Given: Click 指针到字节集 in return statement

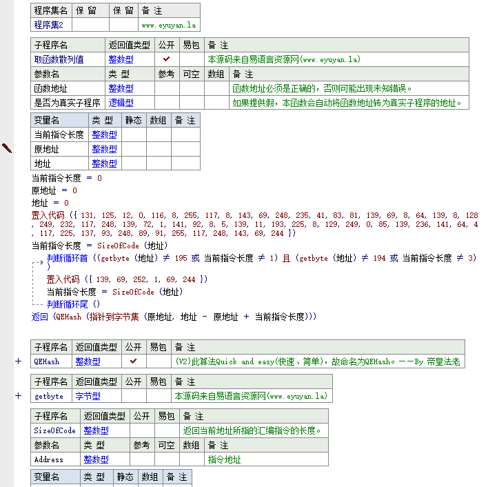Looking at the screenshot, I should click(x=114, y=317).
